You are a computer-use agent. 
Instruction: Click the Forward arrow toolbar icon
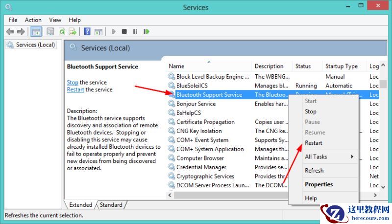click(x=21, y=32)
